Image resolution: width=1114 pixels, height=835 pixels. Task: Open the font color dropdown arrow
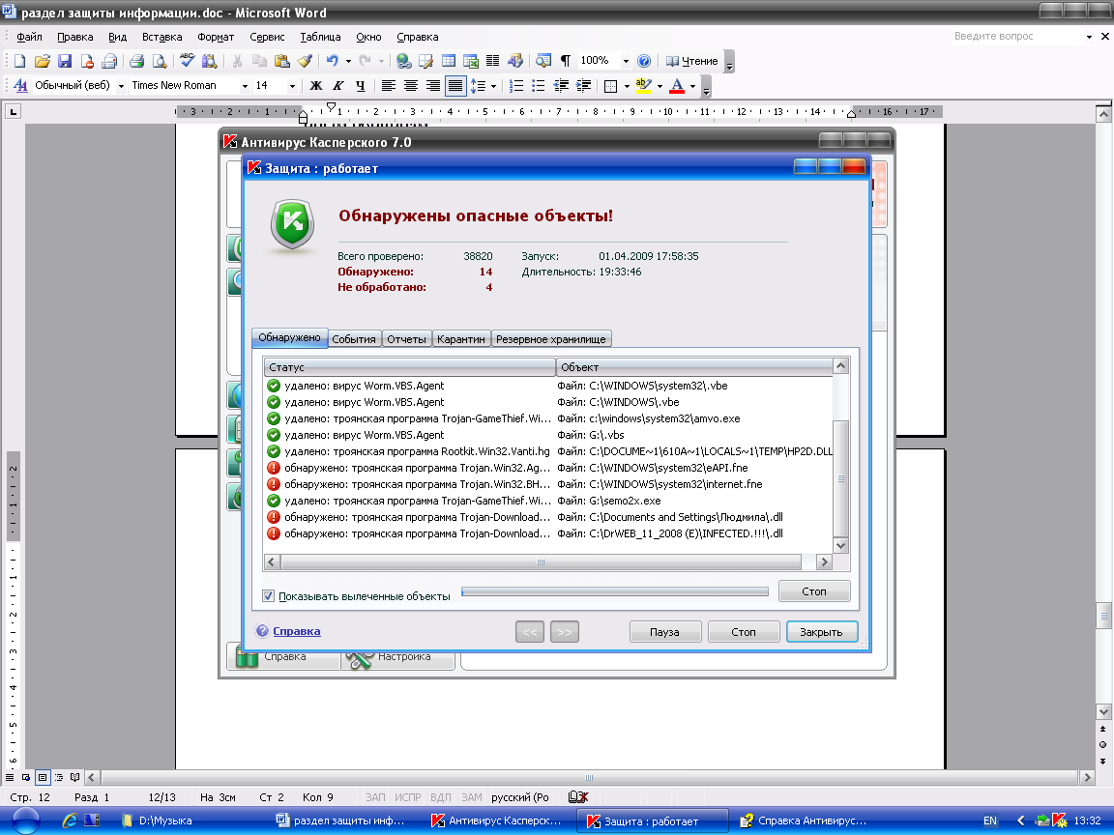pyautogui.click(x=692, y=86)
